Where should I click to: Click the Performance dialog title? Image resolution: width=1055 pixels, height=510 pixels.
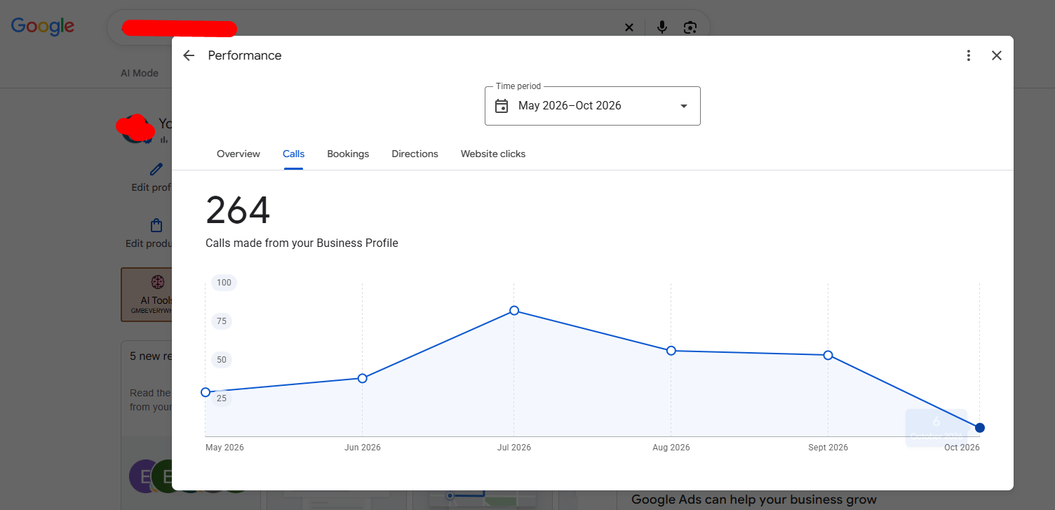pyautogui.click(x=245, y=55)
